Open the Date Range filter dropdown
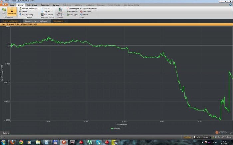The width and height of the screenshot is (233, 145). pos(73,9)
